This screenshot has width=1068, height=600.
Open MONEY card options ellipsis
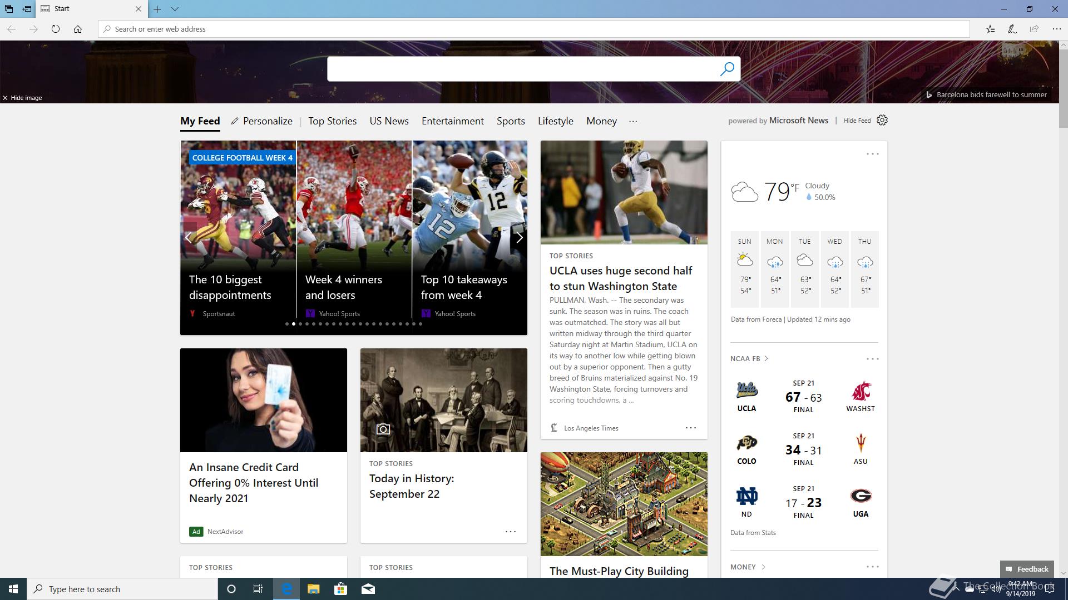tap(873, 567)
